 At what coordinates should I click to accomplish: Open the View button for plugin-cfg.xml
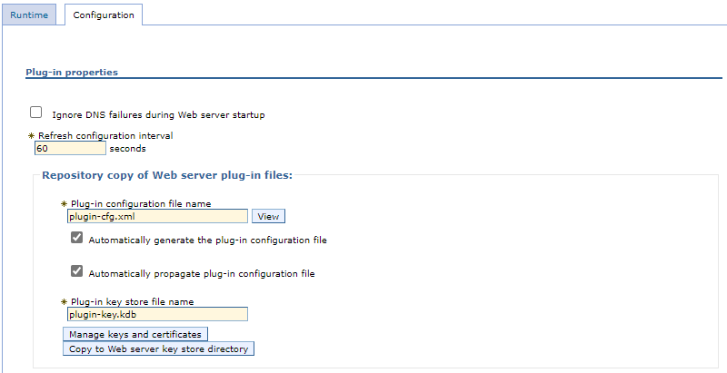pos(268,216)
